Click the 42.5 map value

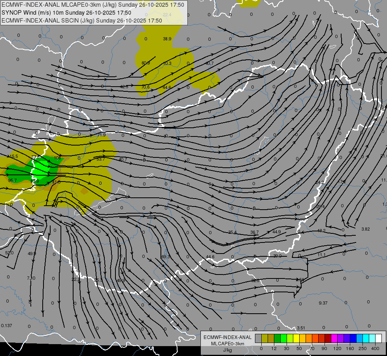click(x=124, y=87)
